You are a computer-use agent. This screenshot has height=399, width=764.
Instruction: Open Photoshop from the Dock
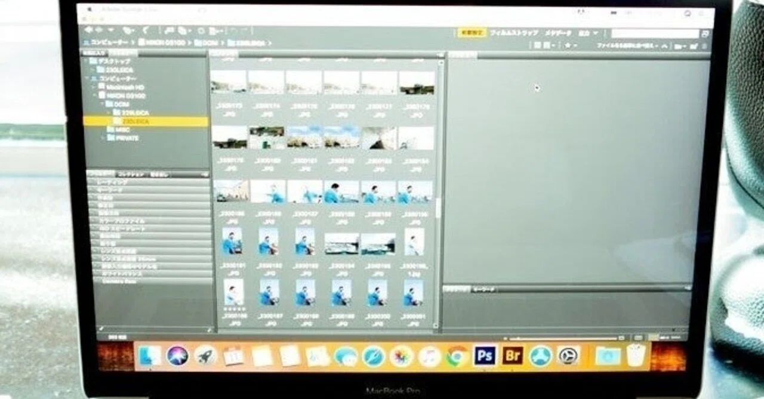(485, 356)
